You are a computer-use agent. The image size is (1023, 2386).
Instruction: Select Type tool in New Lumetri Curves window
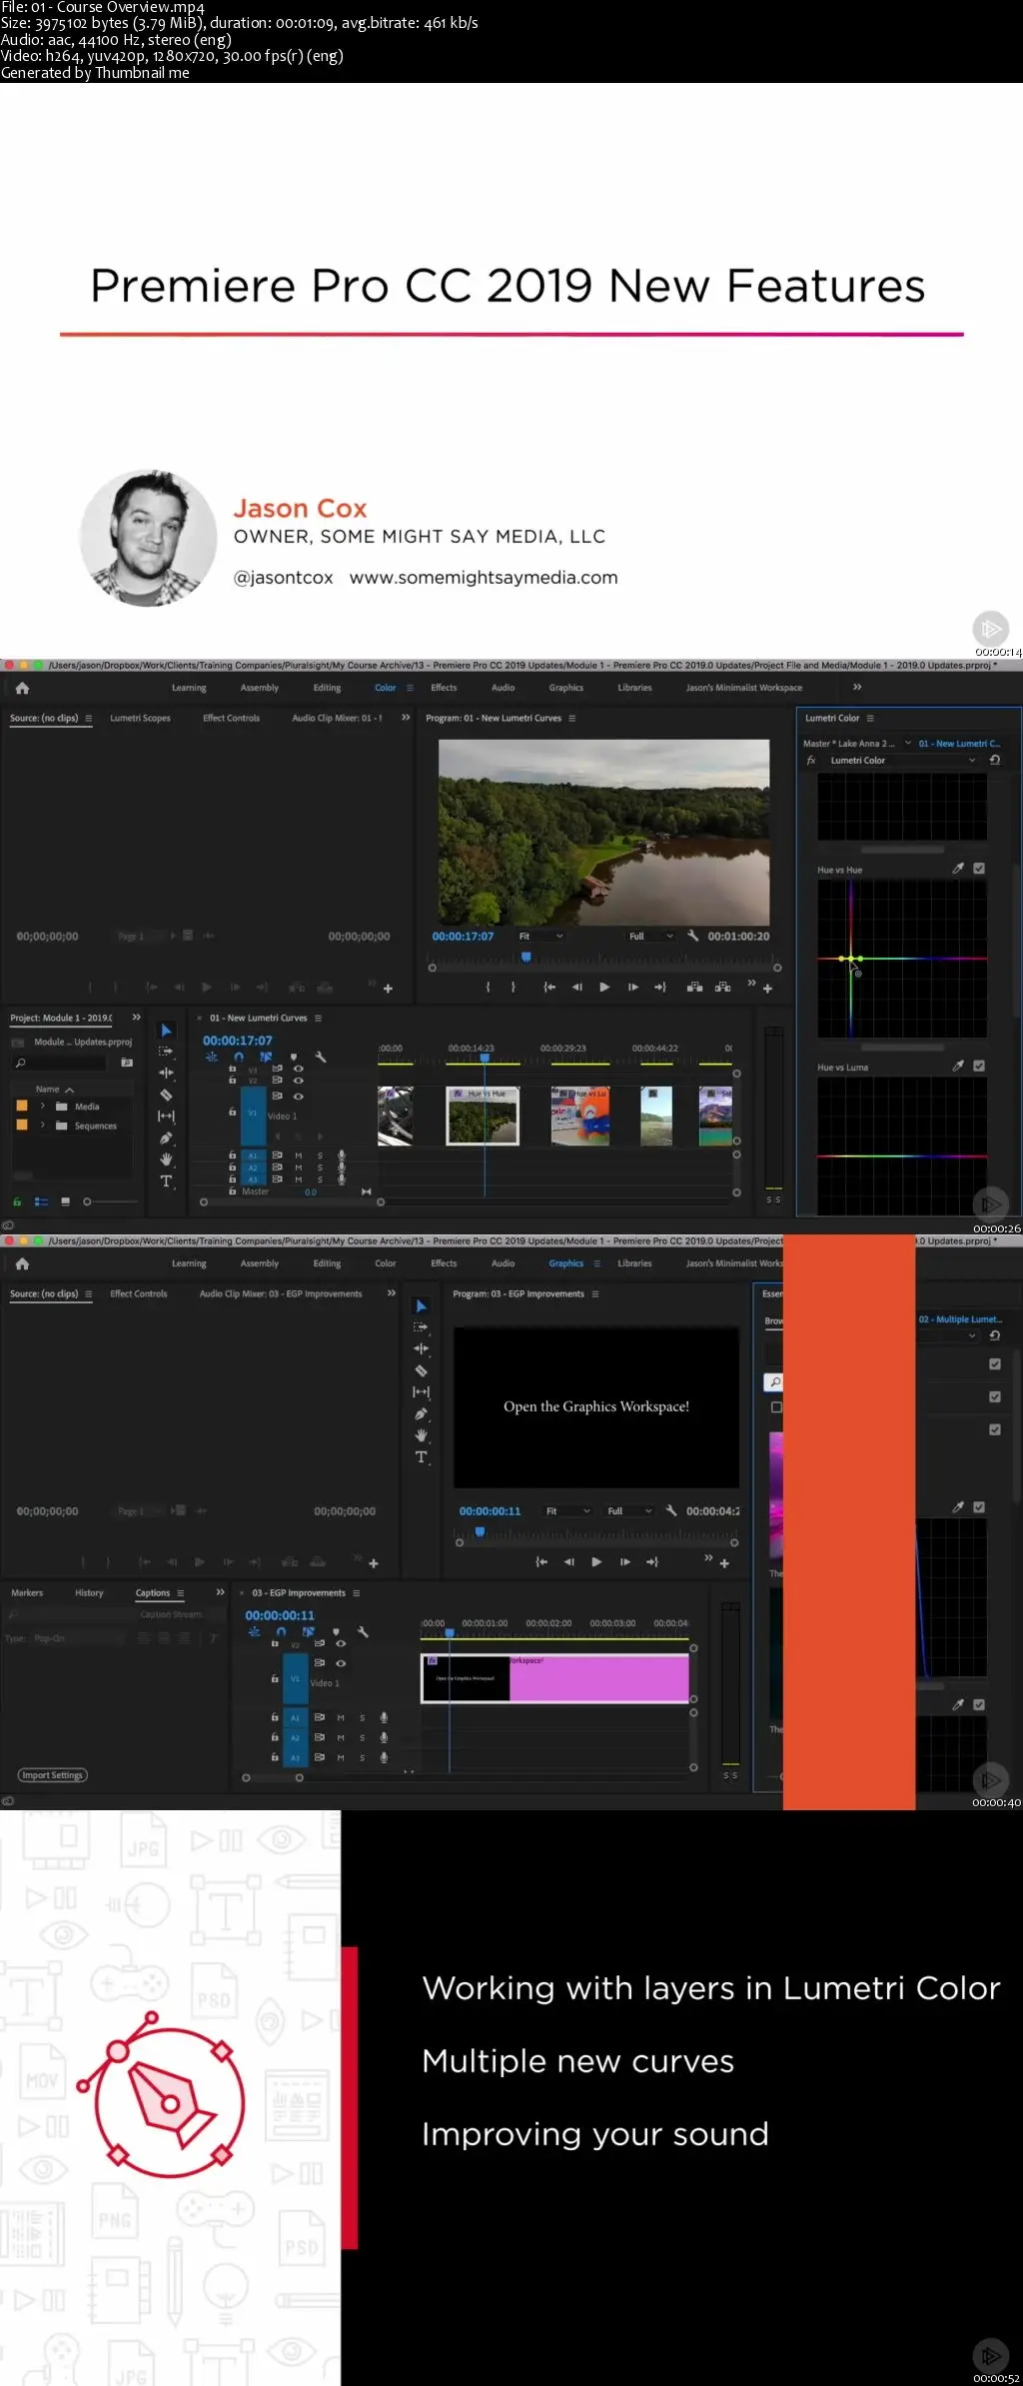166,1181
